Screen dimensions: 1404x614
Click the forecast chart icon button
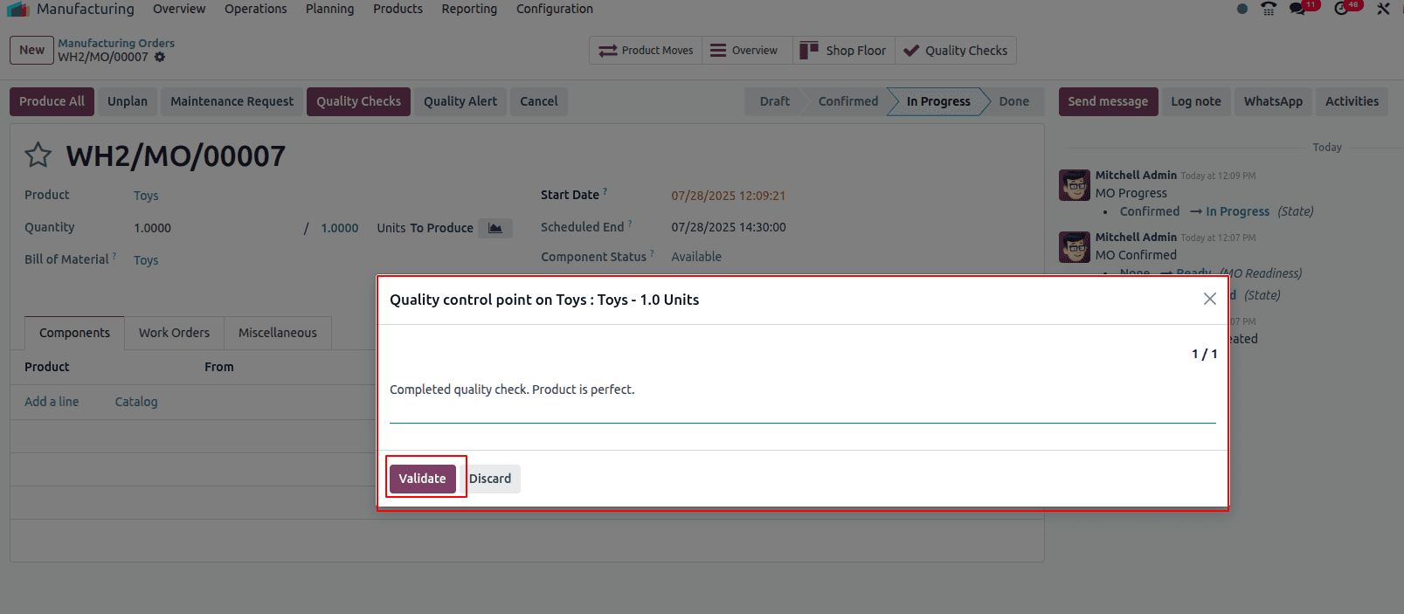click(495, 228)
